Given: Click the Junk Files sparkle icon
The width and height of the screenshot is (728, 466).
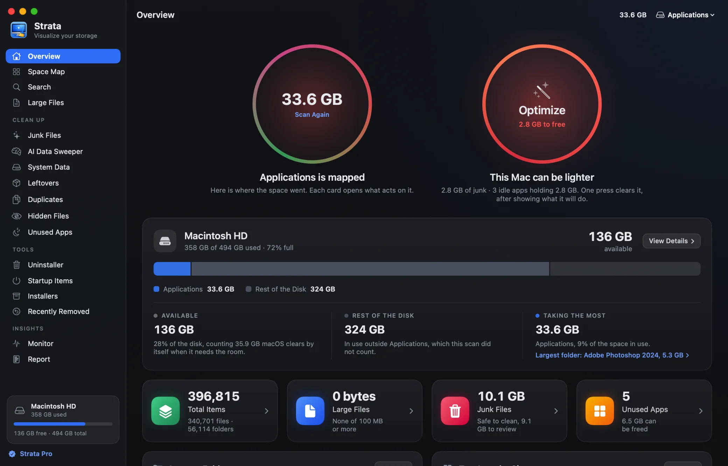Looking at the screenshot, I should click(16, 135).
